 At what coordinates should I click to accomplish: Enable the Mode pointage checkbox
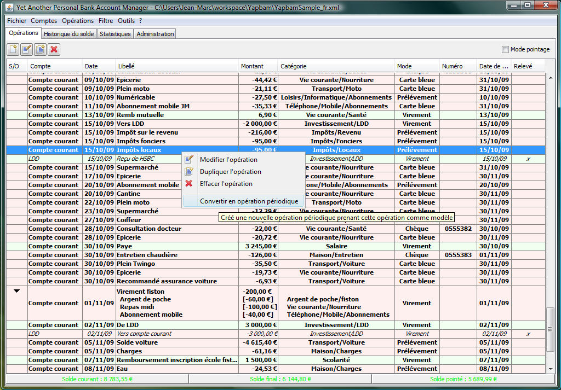coord(505,49)
